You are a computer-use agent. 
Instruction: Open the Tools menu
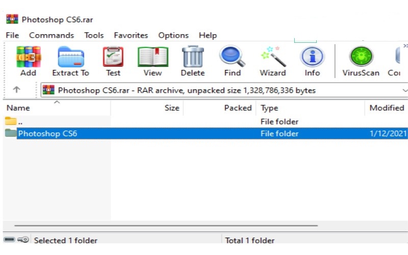[x=94, y=35]
